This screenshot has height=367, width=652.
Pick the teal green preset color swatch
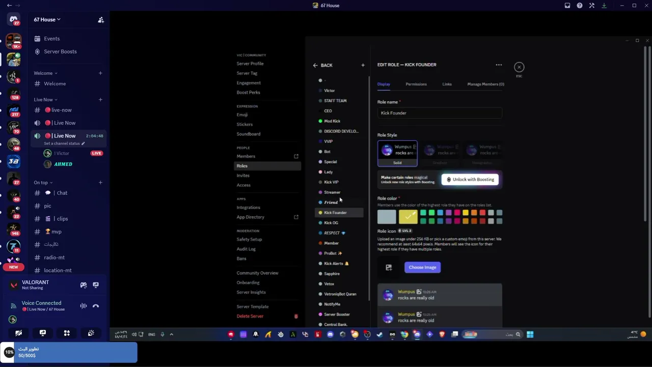pos(423,213)
